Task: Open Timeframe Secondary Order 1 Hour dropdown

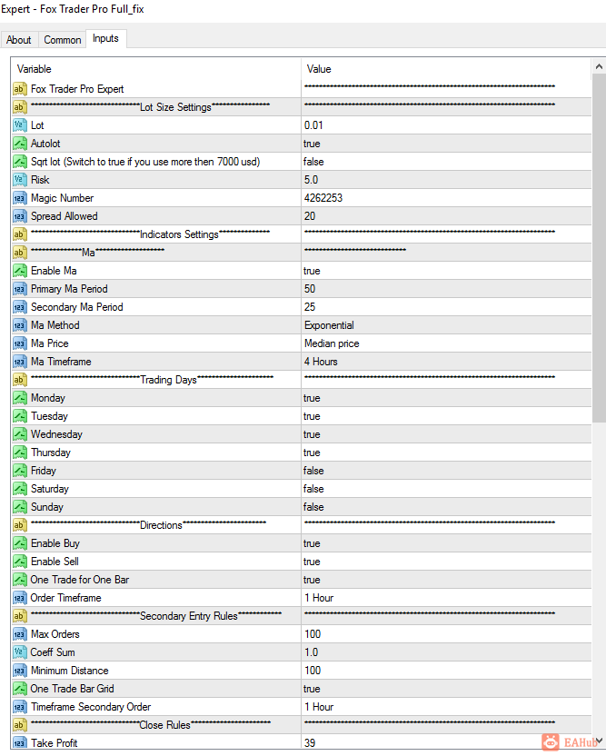Action: click(446, 707)
